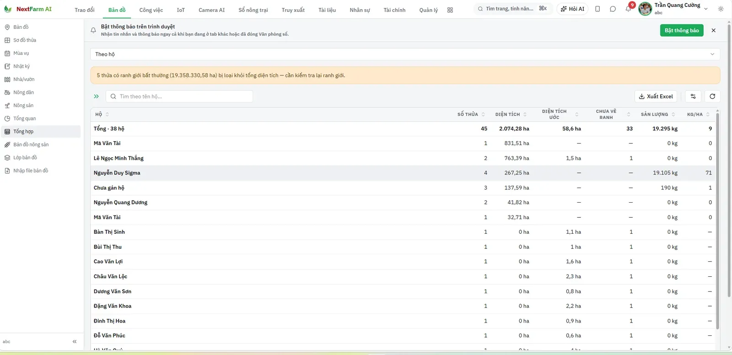Sort by the SẢN LƯỢNG column header
The width and height of the screenshot is (732, 355).
point(658,114)
